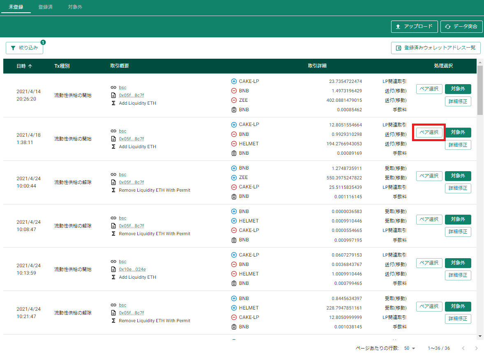Click the next page arrow
Image resolution: width=484 pixels, height=353 pixels.
coord(476,348)
